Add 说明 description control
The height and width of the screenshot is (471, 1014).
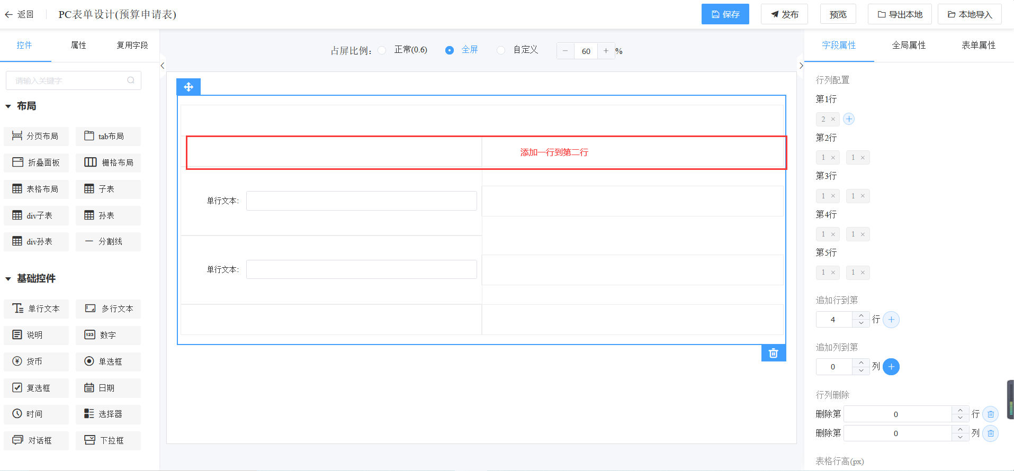pos(36,335)
